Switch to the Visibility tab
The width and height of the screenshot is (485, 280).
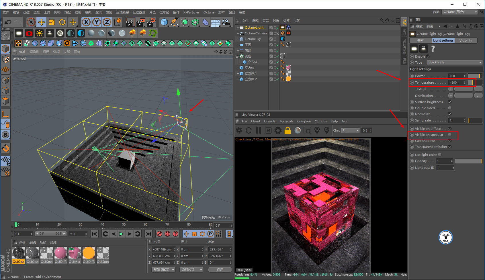(466, 40)
